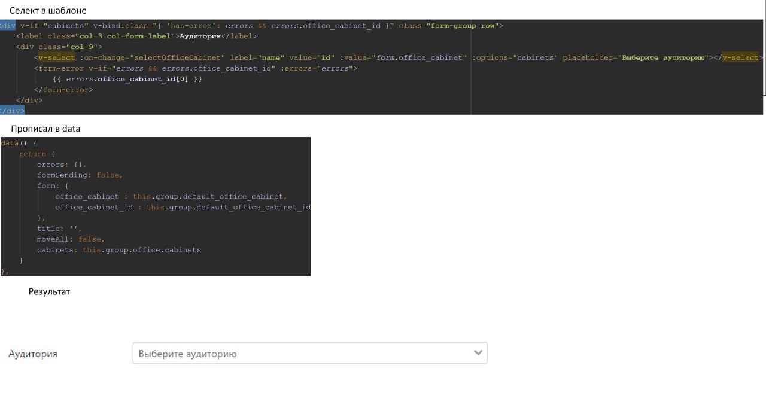766x396 pixels.
Task: Click the ':options="cabinets"' attribute
Action: tap(515, 57)
